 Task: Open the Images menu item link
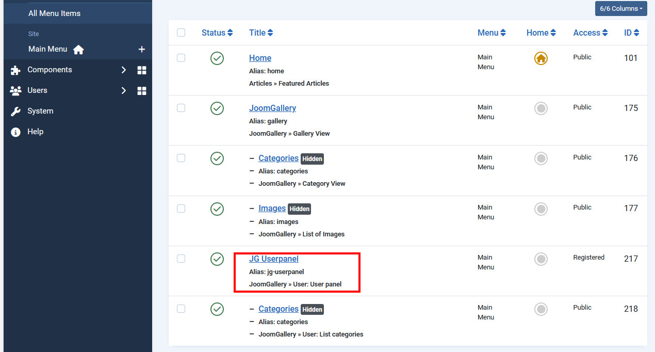272,208
